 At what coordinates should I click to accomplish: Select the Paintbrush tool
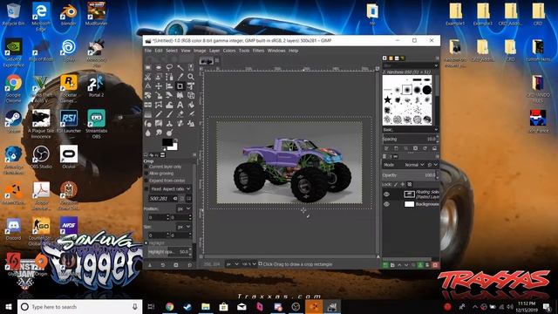tap(169, 114)
